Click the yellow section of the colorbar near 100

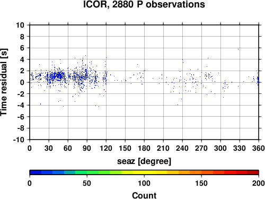pos(144,172)
